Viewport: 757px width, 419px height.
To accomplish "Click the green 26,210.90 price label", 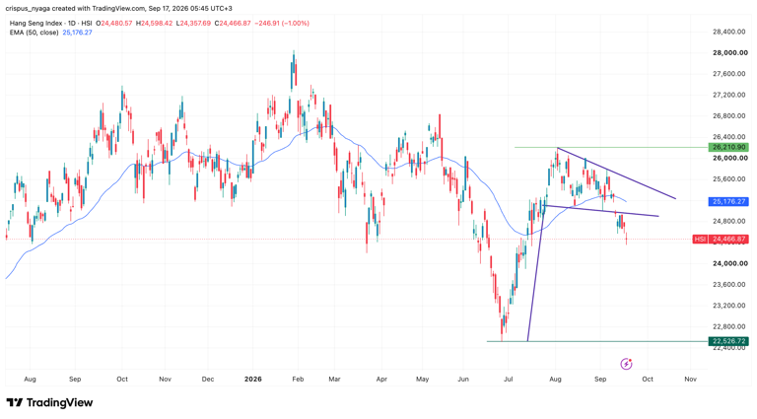I will click(729, 147).
